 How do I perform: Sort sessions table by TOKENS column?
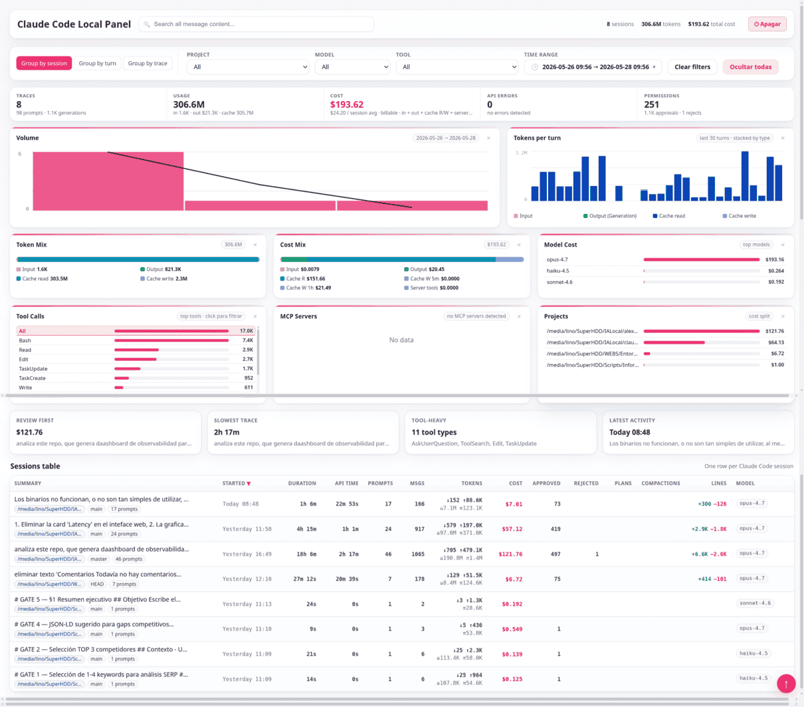pos(472,484)
